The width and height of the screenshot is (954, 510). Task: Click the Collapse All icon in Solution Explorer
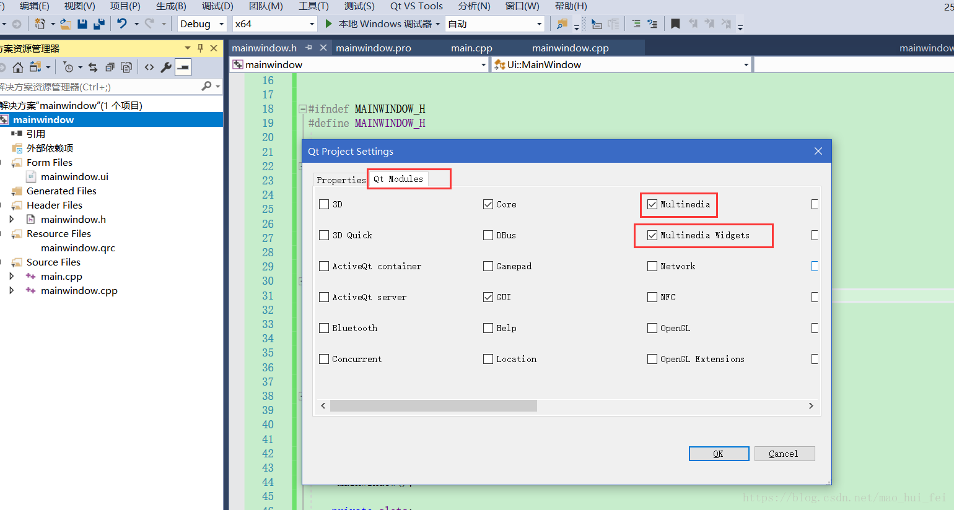pyautogui.click(x=110, y=67)
